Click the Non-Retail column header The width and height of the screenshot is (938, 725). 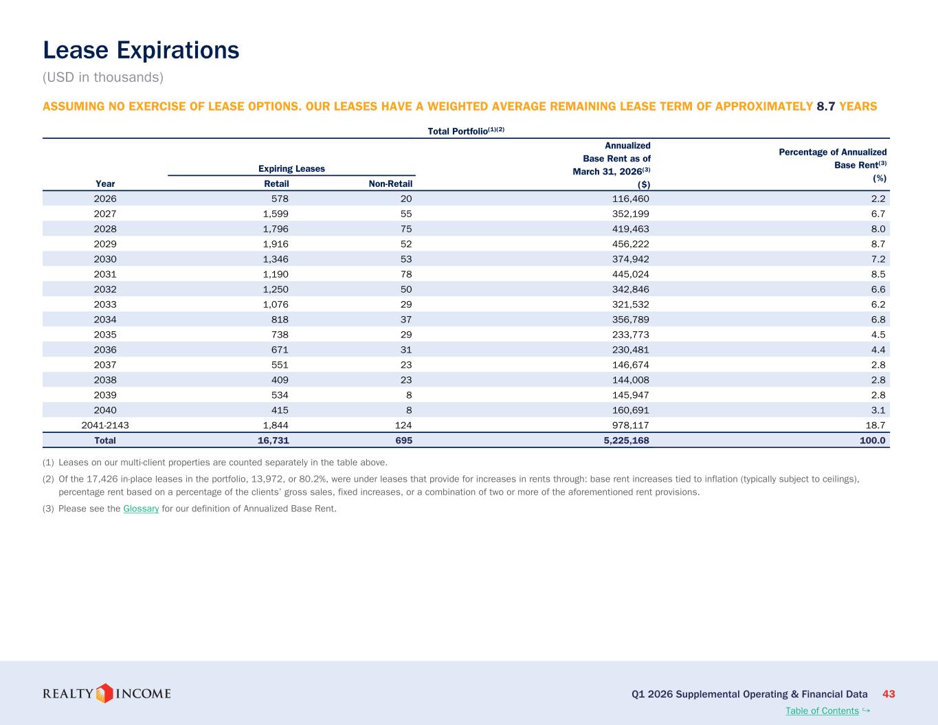(x=390, y=183)
